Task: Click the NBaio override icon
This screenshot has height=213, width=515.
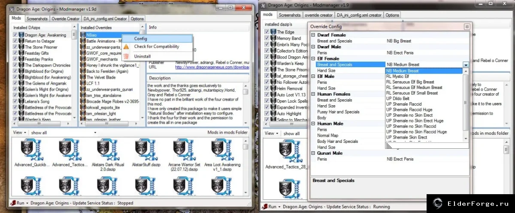Action: pyautogui.click(x=83, y=35)
